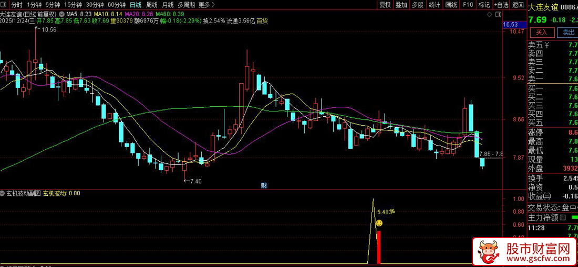Click the 买一 bid level row
Viewport: 578px width, 267px height.
point(553,88)
